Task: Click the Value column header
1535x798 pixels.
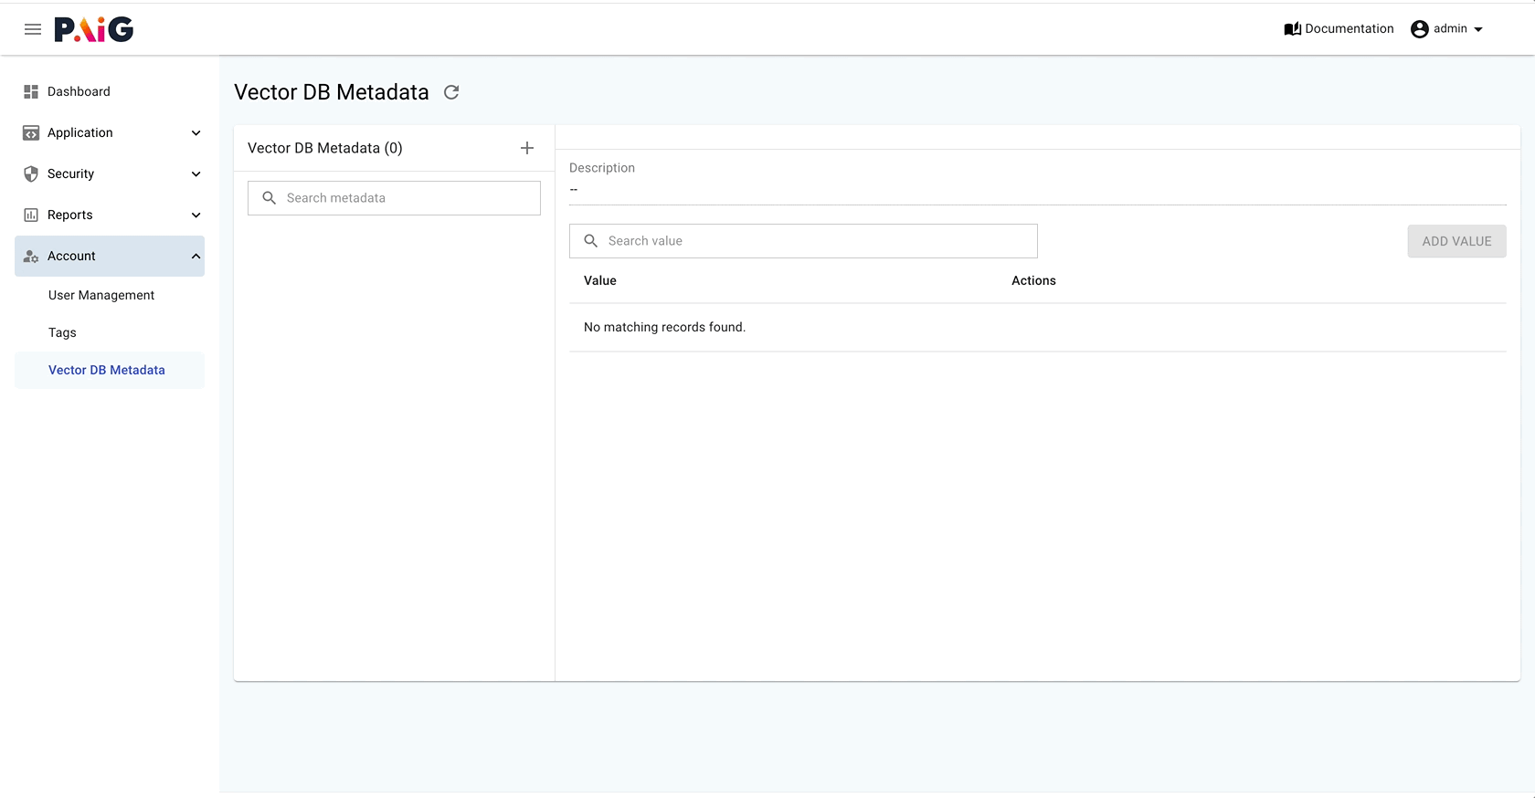Action: tap(600, 280)
